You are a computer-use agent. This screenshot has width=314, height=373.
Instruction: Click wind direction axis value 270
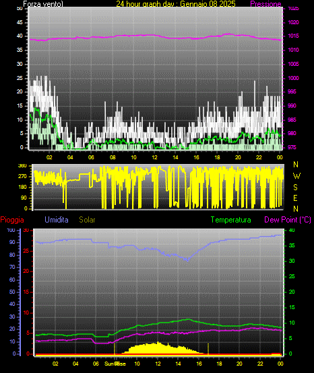22,177
